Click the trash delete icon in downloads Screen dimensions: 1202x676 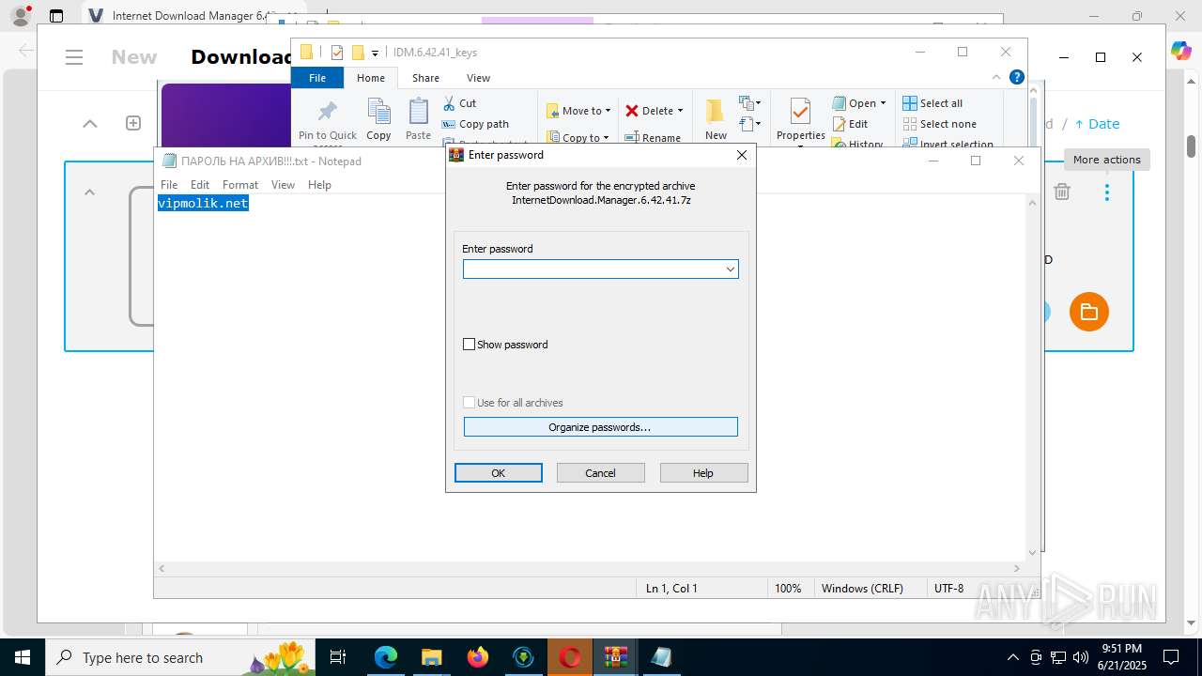click(x=1062, y=192)
